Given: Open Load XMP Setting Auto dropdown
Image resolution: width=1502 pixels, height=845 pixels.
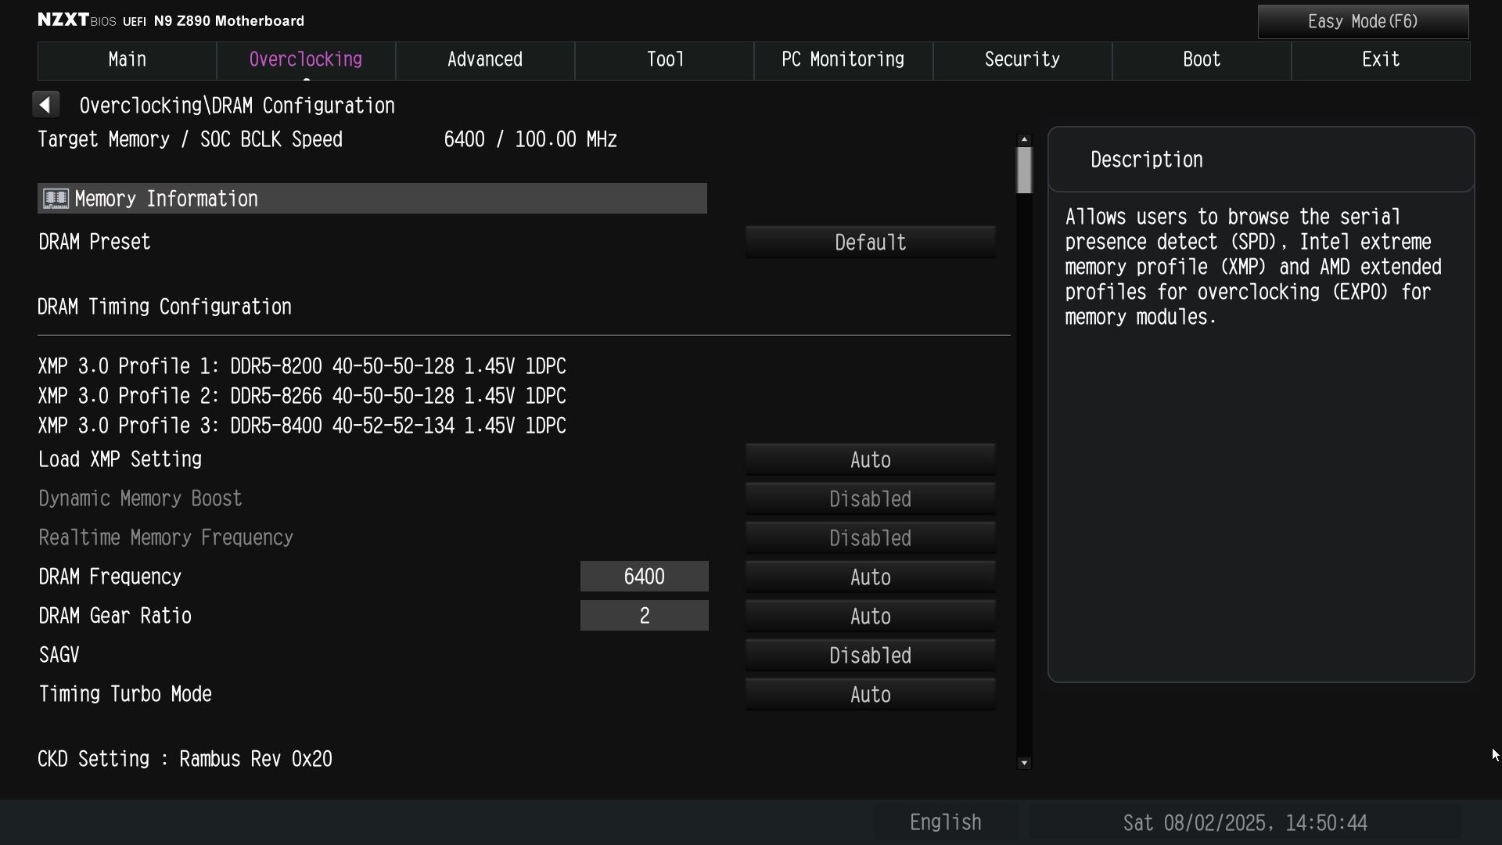Looking at the screenshot, I should pyautogui.click(x=870, y=460).
